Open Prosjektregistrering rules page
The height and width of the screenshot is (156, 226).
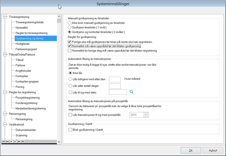[x=28, y=98]
